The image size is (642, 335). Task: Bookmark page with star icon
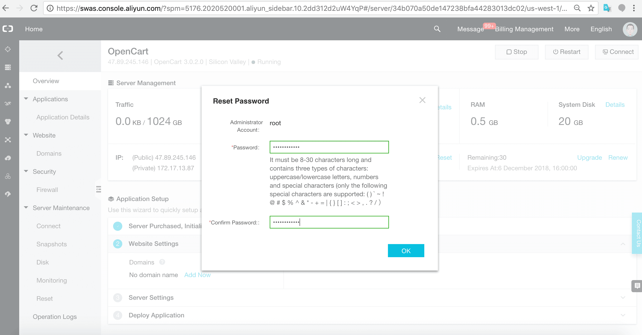point(591,8)
